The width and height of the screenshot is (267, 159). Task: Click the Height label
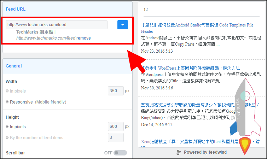coord(12,117)
